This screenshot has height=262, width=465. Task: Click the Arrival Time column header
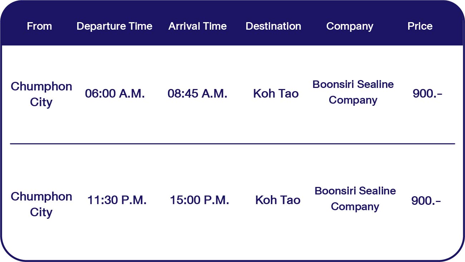point(197,26)
